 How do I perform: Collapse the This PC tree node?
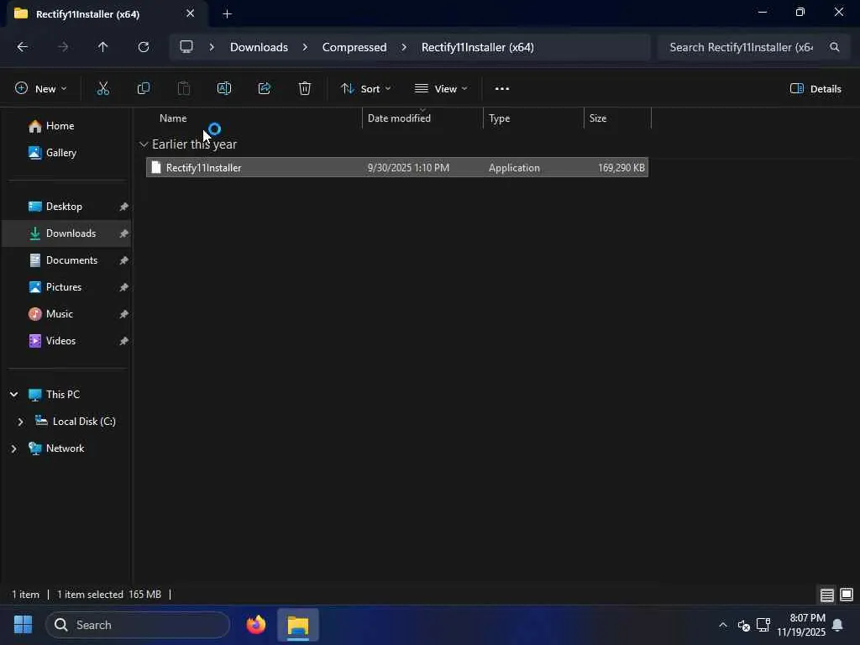click(13, 395)
